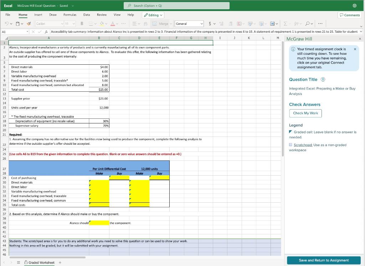
Task: Click the Decrease Decimal icon
Action: (x=231, y=24)
